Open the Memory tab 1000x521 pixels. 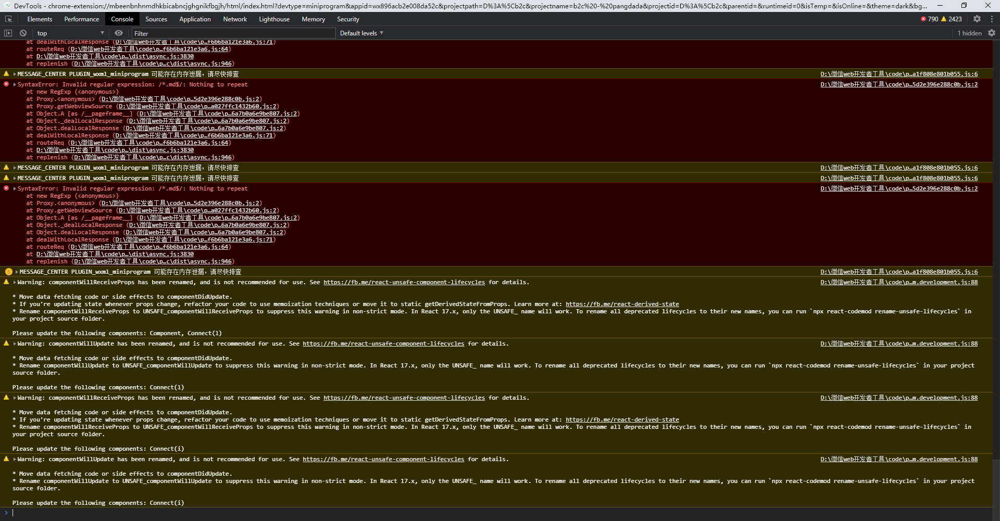pos(314,19)
